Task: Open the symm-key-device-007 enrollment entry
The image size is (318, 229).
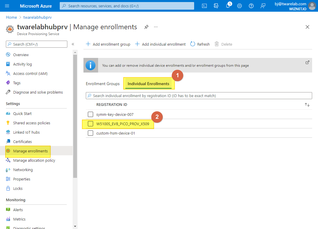Action: tap(115, 115)
